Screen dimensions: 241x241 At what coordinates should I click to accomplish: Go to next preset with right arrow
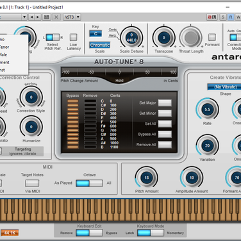click(38, 17)
